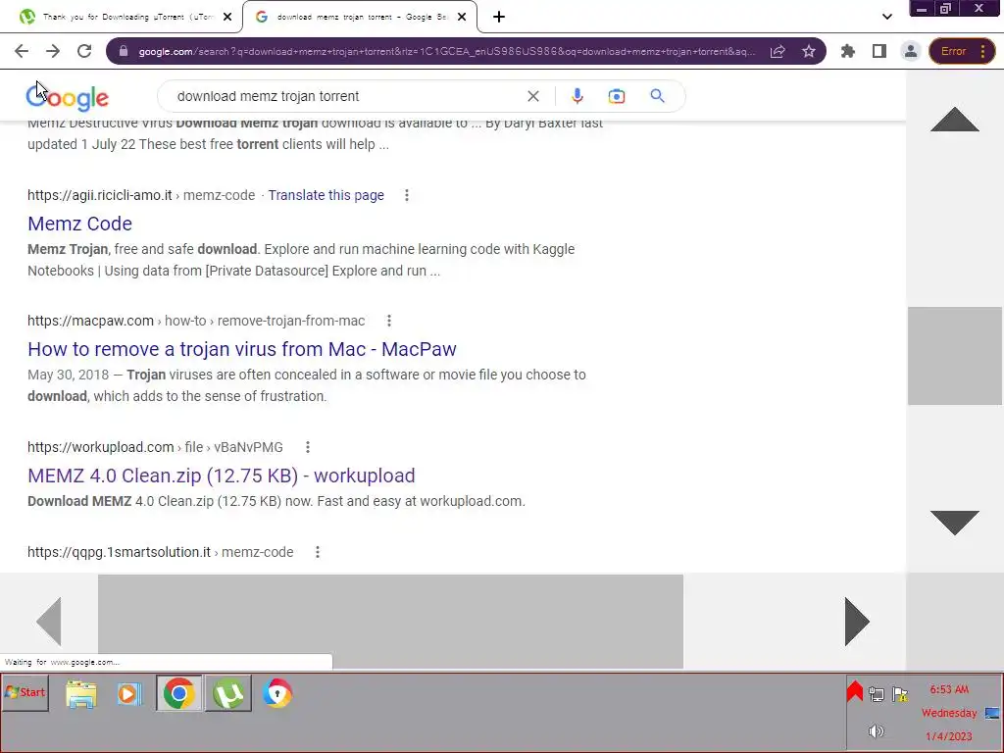Open options for macpaw.com result
The width and height of the screenshot is (1004, 753).
pos(388,321)
